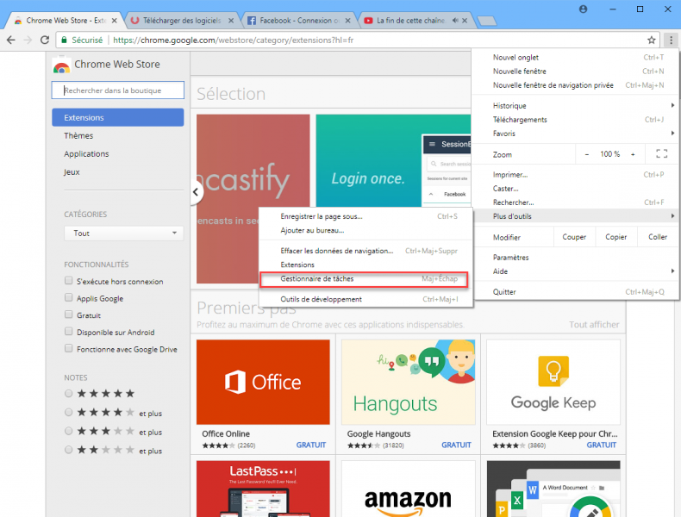Unmute the tab via speaker icon

[455, 21]
